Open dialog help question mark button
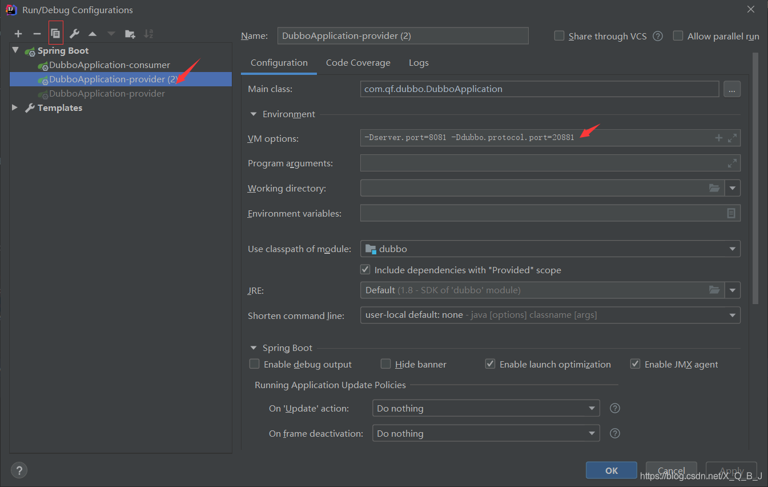The image size is (768, 487). point(19,470)
